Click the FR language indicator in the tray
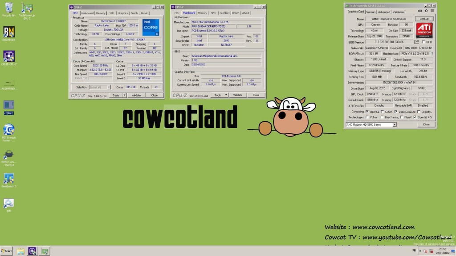The height and width of the screenshot is (256, 456). tap(414, 251)
